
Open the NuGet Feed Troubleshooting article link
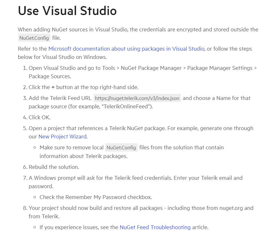click(155, 227)
